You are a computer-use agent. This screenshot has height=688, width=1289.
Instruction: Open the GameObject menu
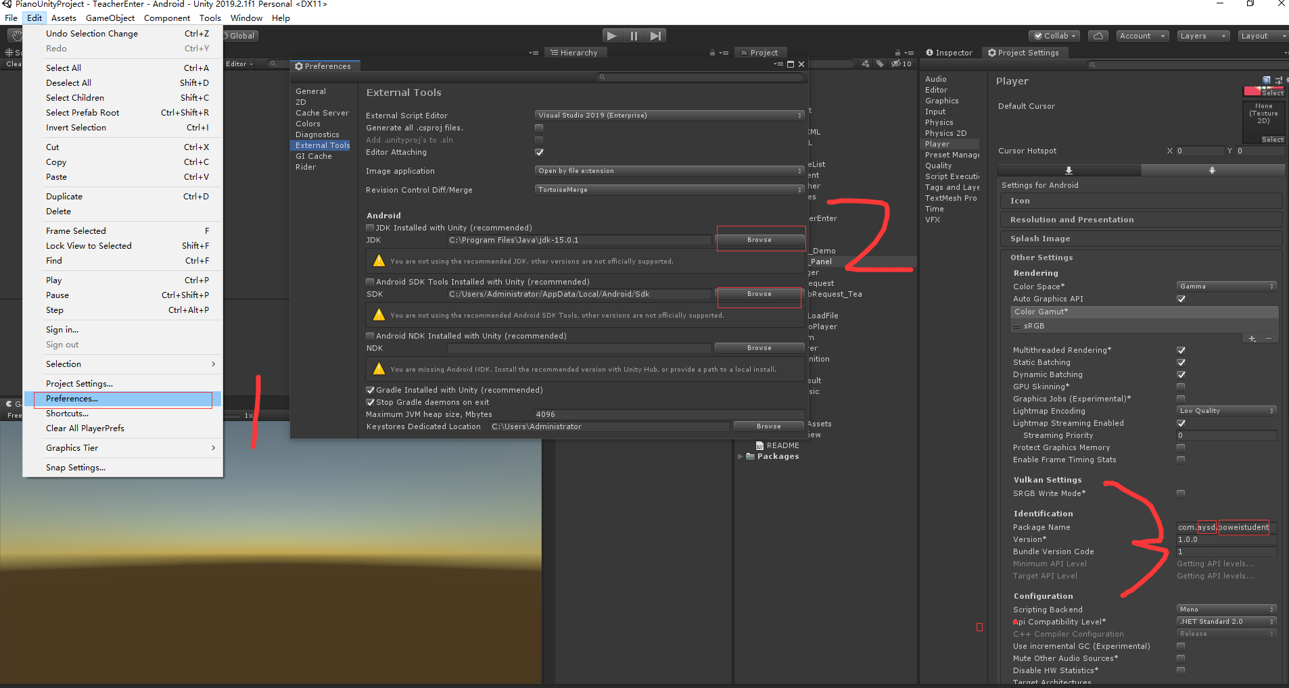110,18
